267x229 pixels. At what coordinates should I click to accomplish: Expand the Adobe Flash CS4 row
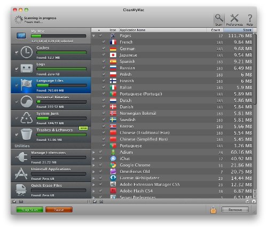pos(93,191)
